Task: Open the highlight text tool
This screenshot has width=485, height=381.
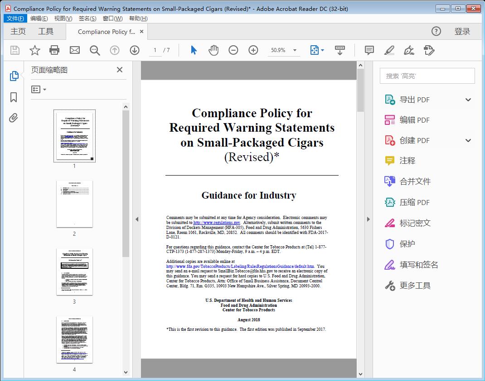Action: pos(389,50)
